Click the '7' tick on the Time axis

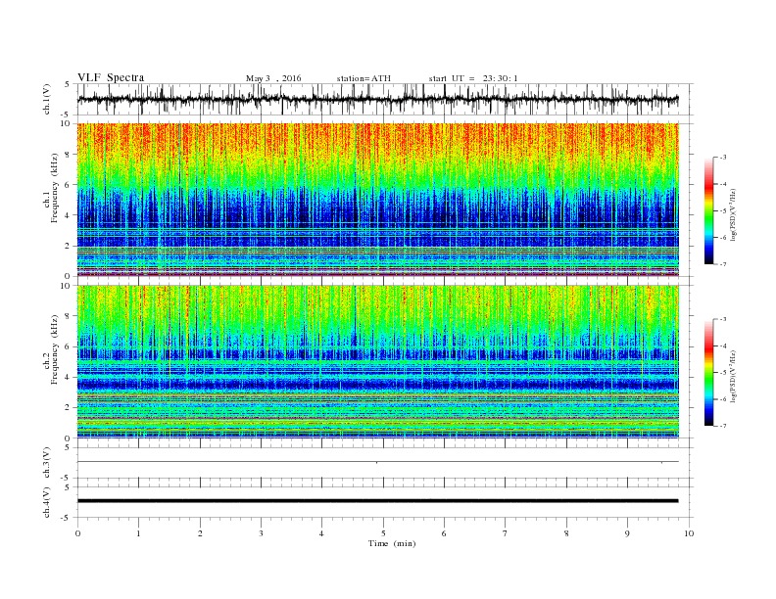pos(506,533)
